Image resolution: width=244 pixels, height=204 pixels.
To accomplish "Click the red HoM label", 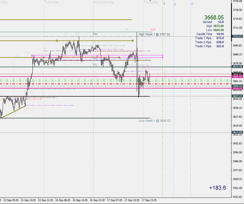I will coord(153,30).
